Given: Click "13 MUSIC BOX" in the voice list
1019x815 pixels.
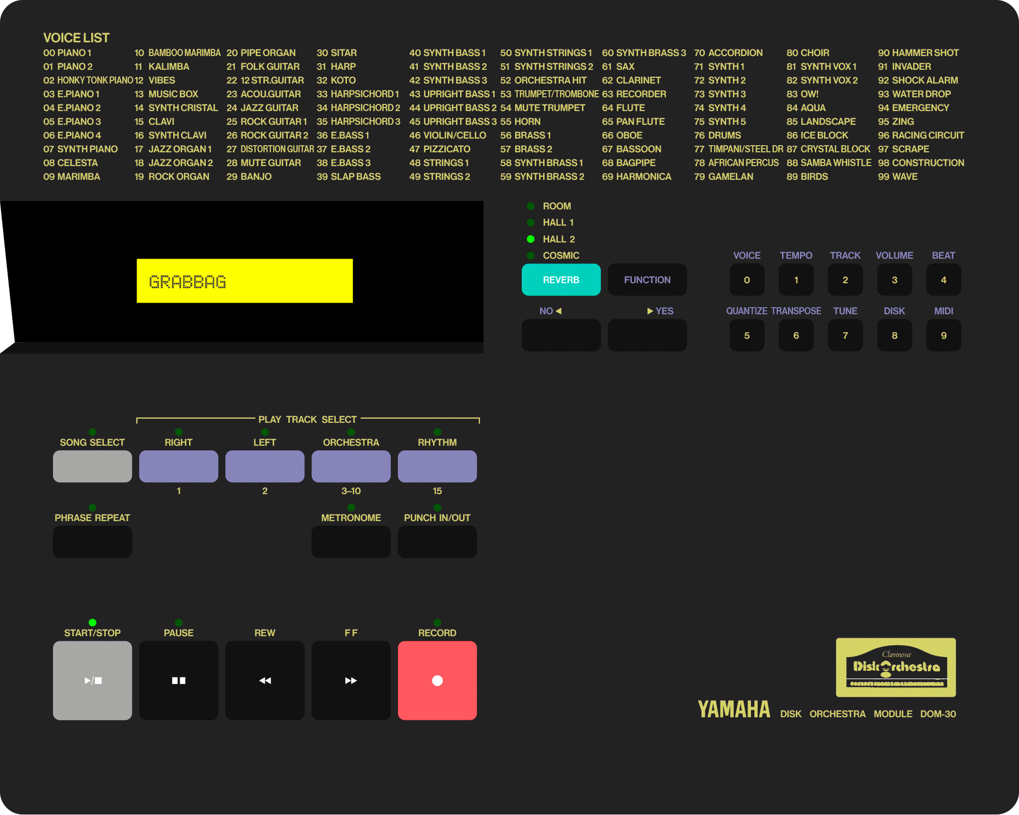Looking at the screenshot, I should coord(166,94).
